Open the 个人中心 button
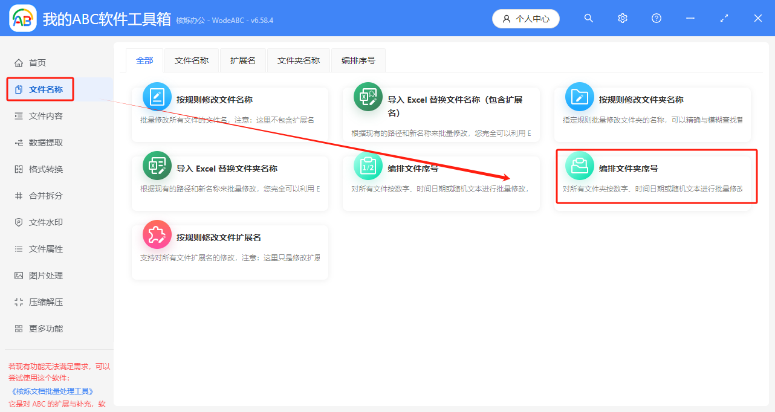Viewport: 775px width, 412px height. (526, 19)
